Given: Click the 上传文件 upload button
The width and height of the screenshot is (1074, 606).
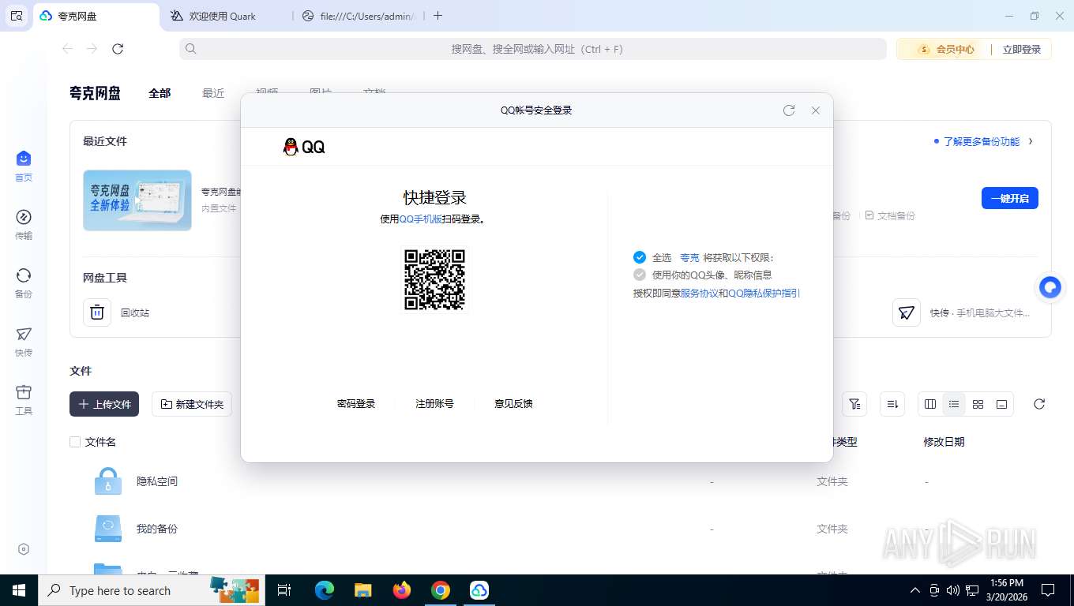Looking at the screenshot, I should tap(104, 404).
